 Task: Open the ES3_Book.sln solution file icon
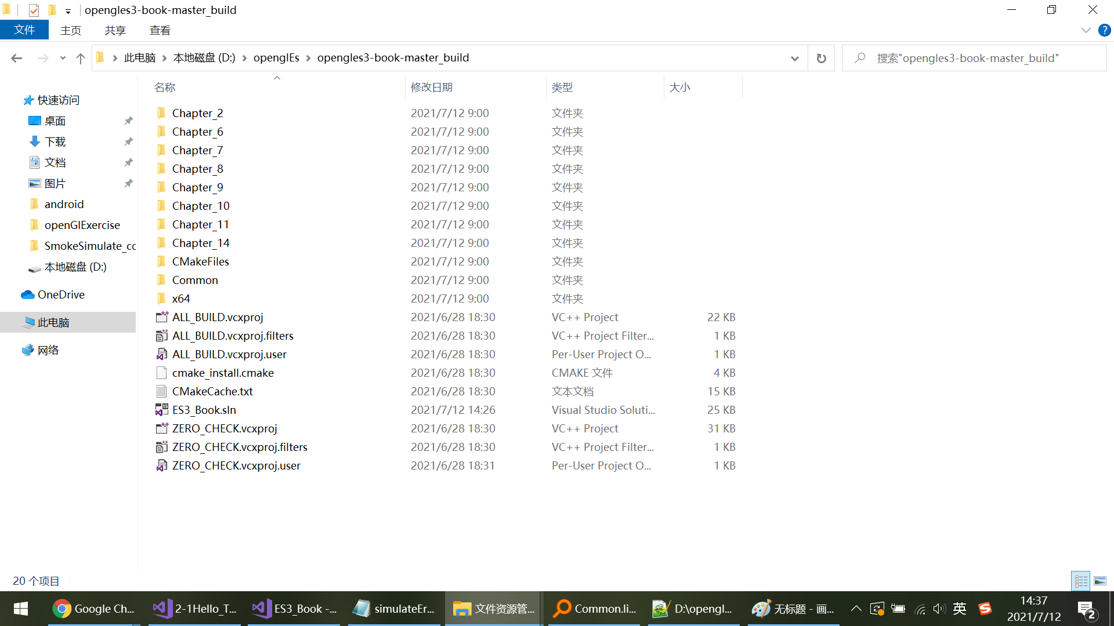[162, 410]
